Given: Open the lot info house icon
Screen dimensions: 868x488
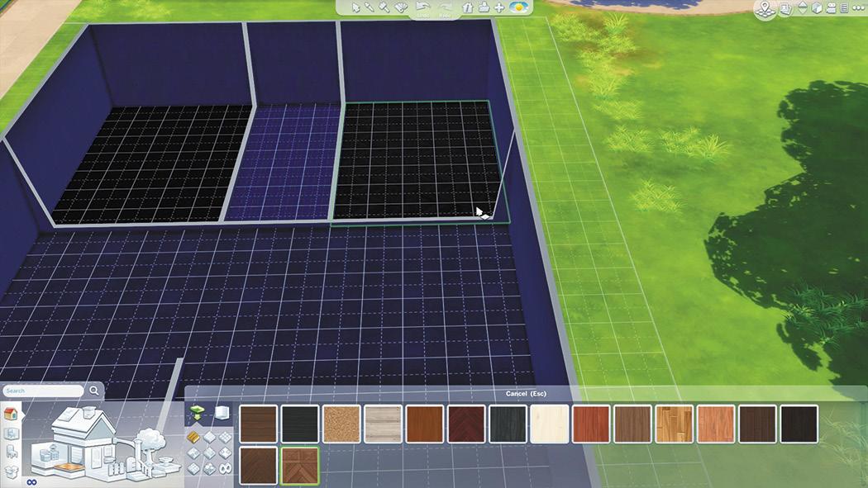Looking at the screenshot, I should [x=468, y=7].
